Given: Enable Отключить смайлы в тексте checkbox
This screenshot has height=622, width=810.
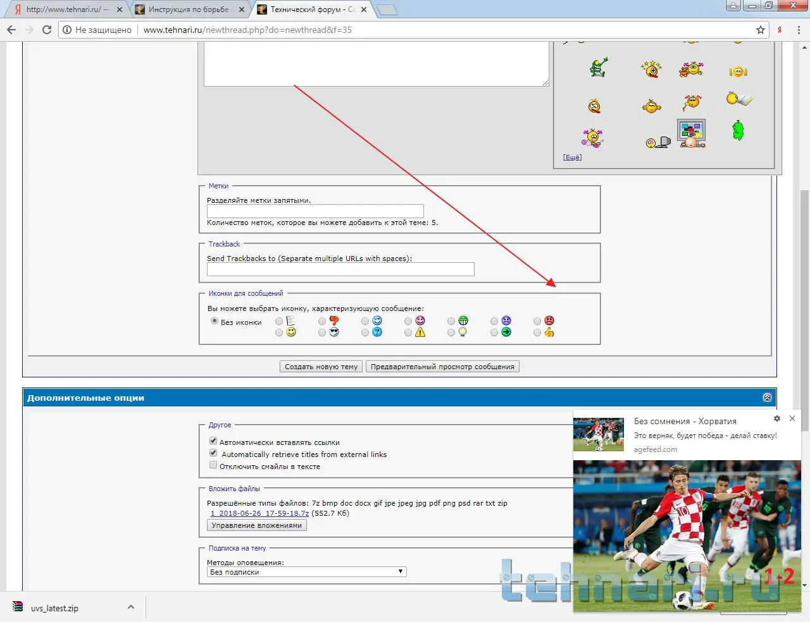Looking at the screenshot, I should [213, 465].
